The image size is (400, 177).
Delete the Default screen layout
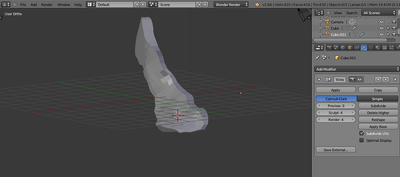coord(143,5)
